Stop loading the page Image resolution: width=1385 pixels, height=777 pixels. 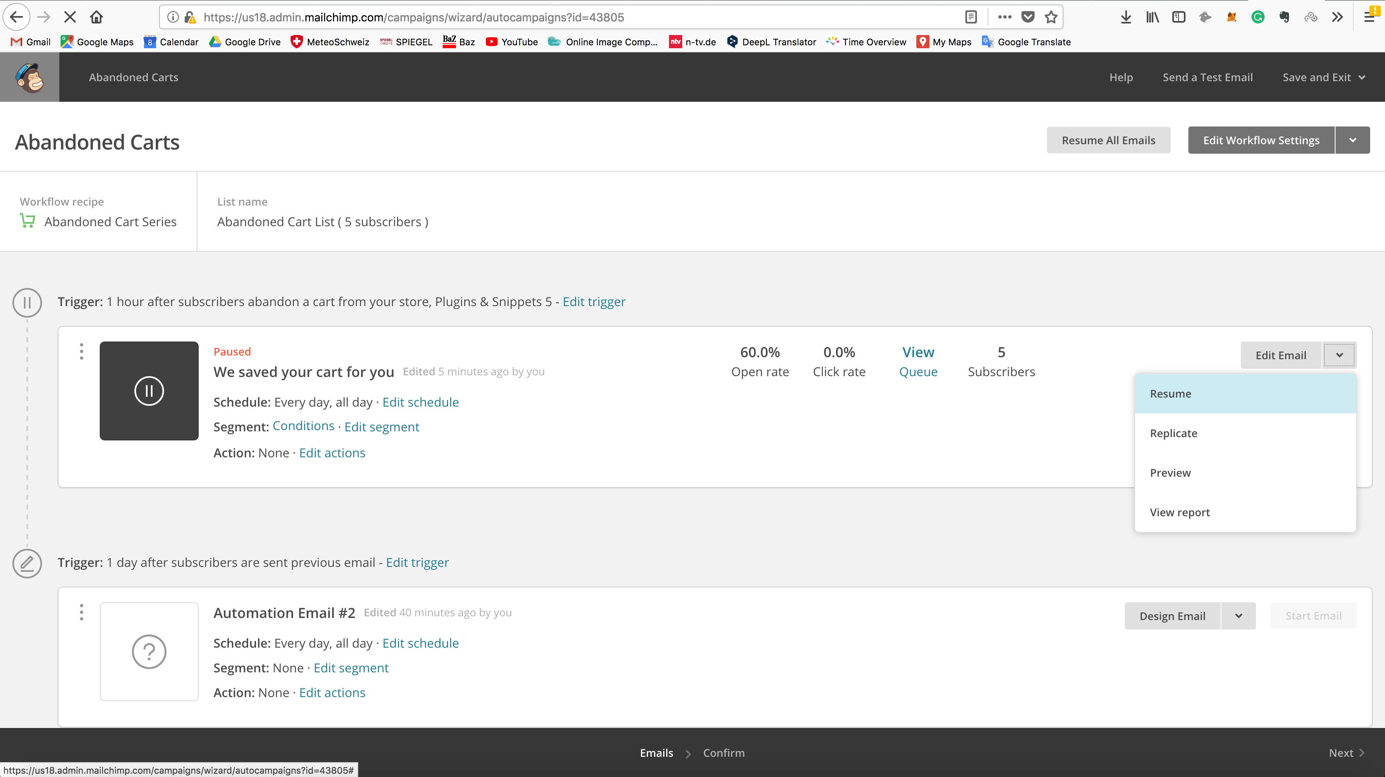70,17
